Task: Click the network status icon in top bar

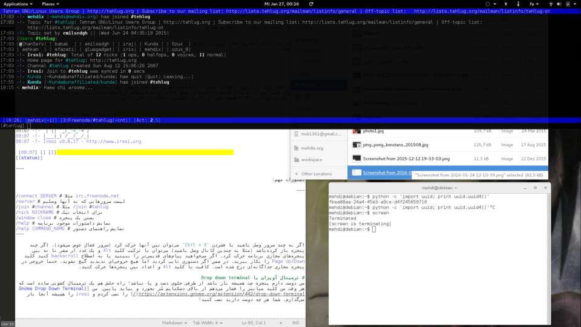Action: click(x=551, y=4)
